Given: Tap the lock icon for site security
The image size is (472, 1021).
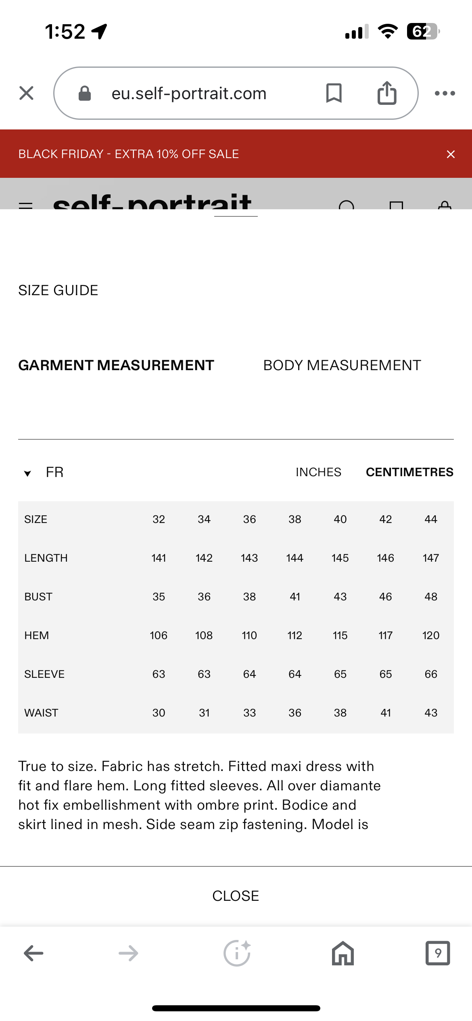Looking at the screenshot, I should coord(85,94).
